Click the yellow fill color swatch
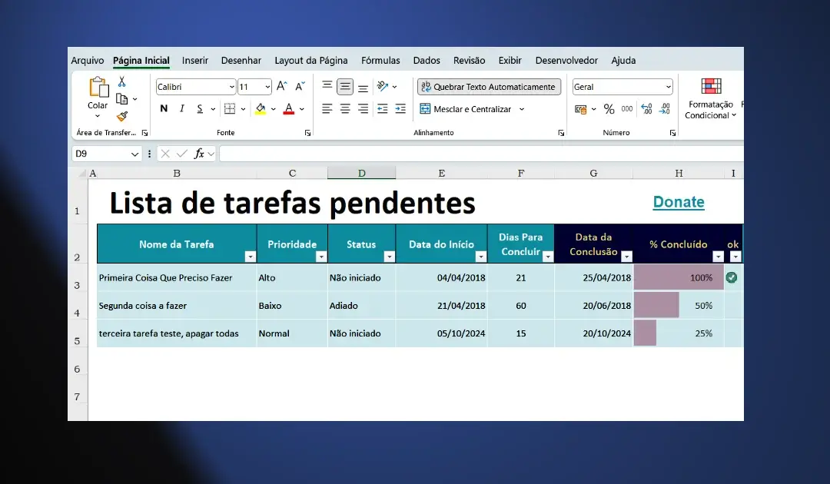This screenshot has height=484, width=830. (x=261, y=109)
